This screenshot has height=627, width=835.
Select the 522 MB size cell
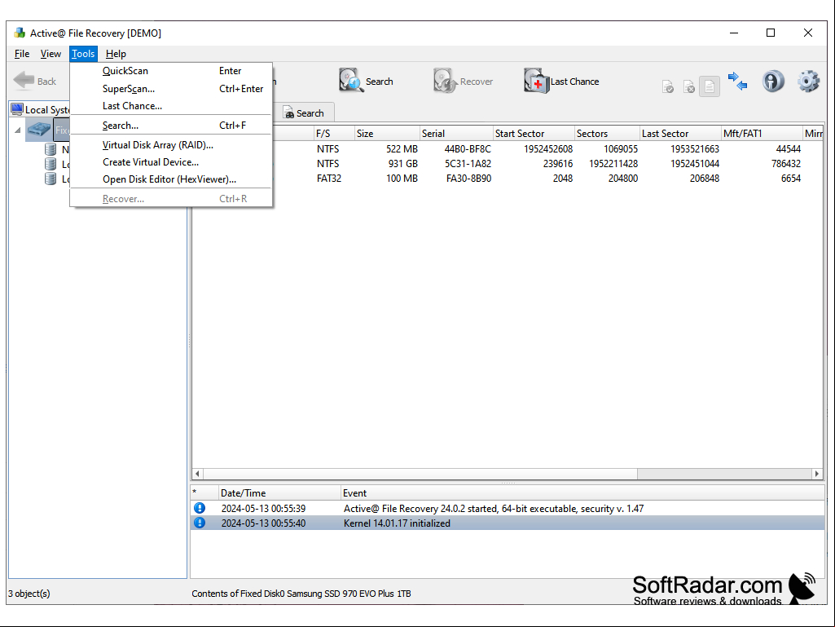[402, 149]
